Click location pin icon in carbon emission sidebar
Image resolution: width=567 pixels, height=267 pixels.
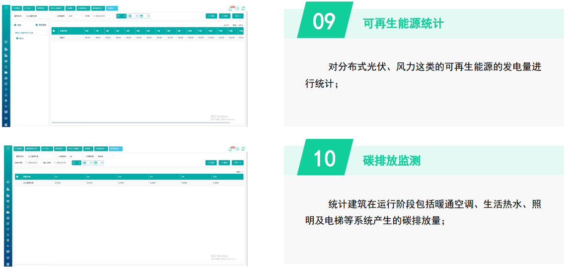8,240
